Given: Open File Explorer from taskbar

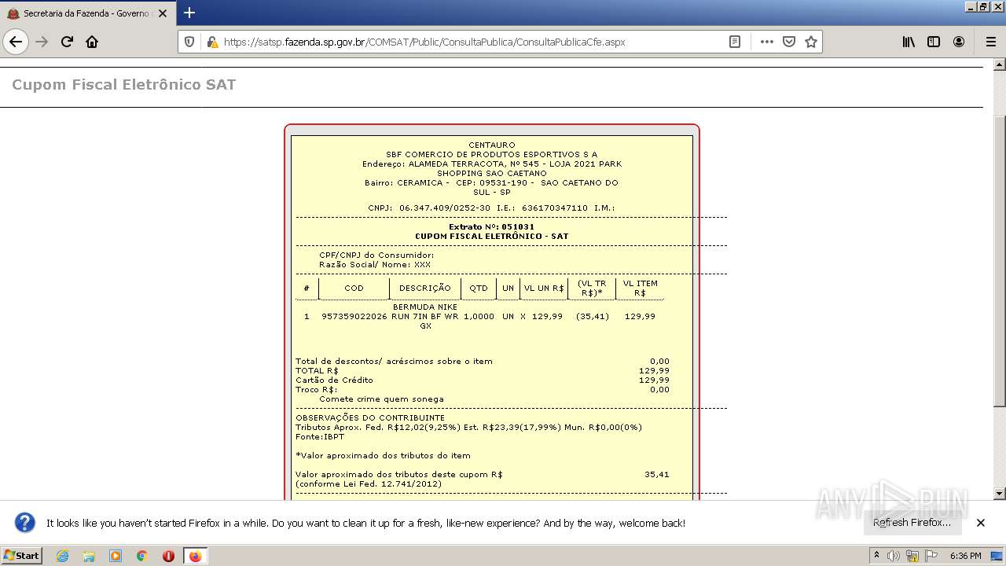Looking at the screenshot, I should [89, 556].
